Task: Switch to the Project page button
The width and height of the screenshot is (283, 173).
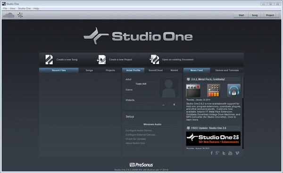Action: [x=270, y=15]
